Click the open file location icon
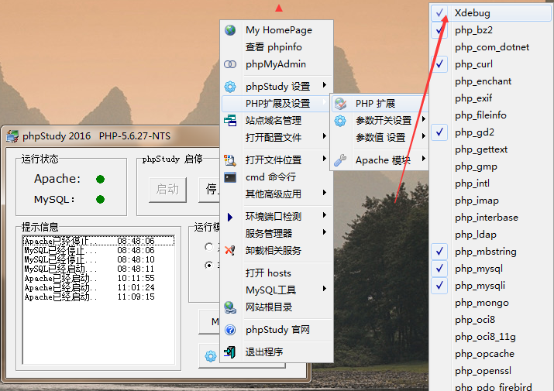 (x=230, y=160)
